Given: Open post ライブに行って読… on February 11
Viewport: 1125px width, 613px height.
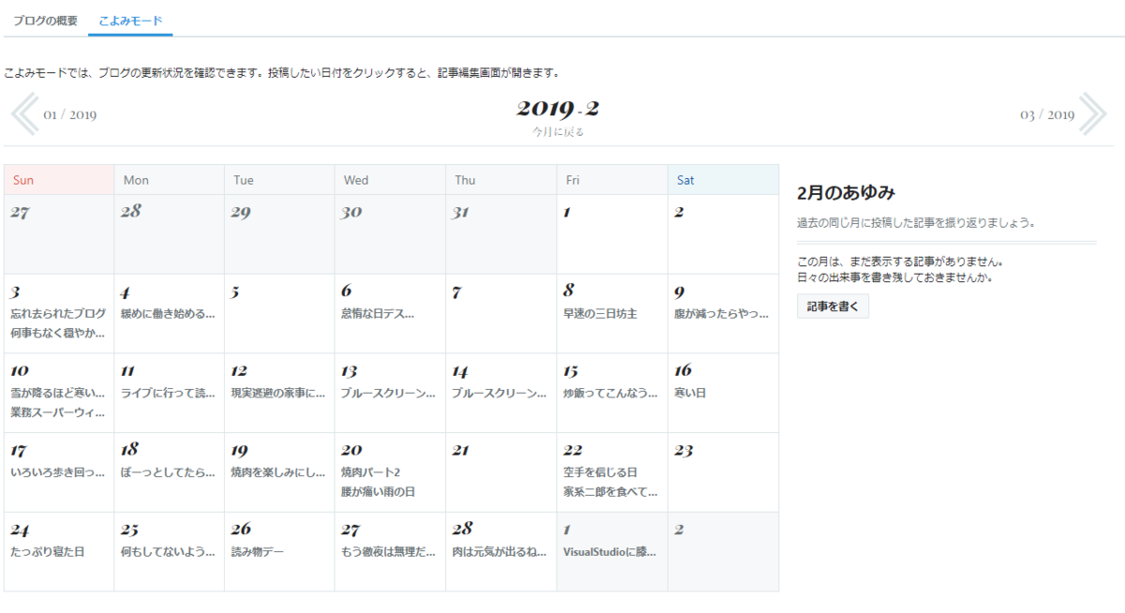Looking at the screenshot, I should [168, 393].
